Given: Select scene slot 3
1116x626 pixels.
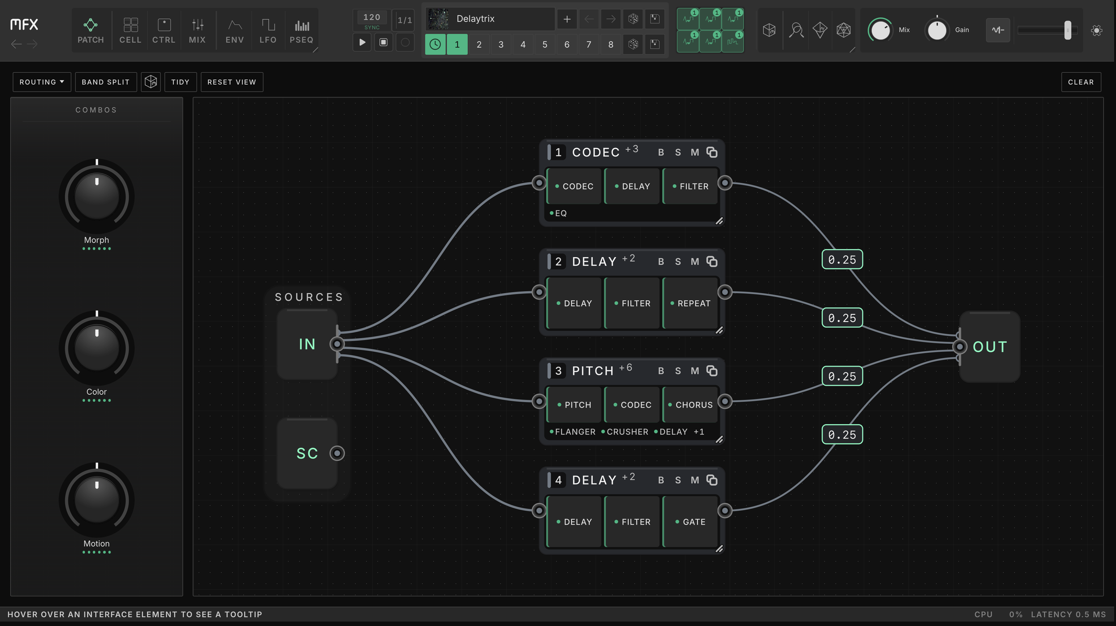Looking at the screenshot, I should coord(501,44).
